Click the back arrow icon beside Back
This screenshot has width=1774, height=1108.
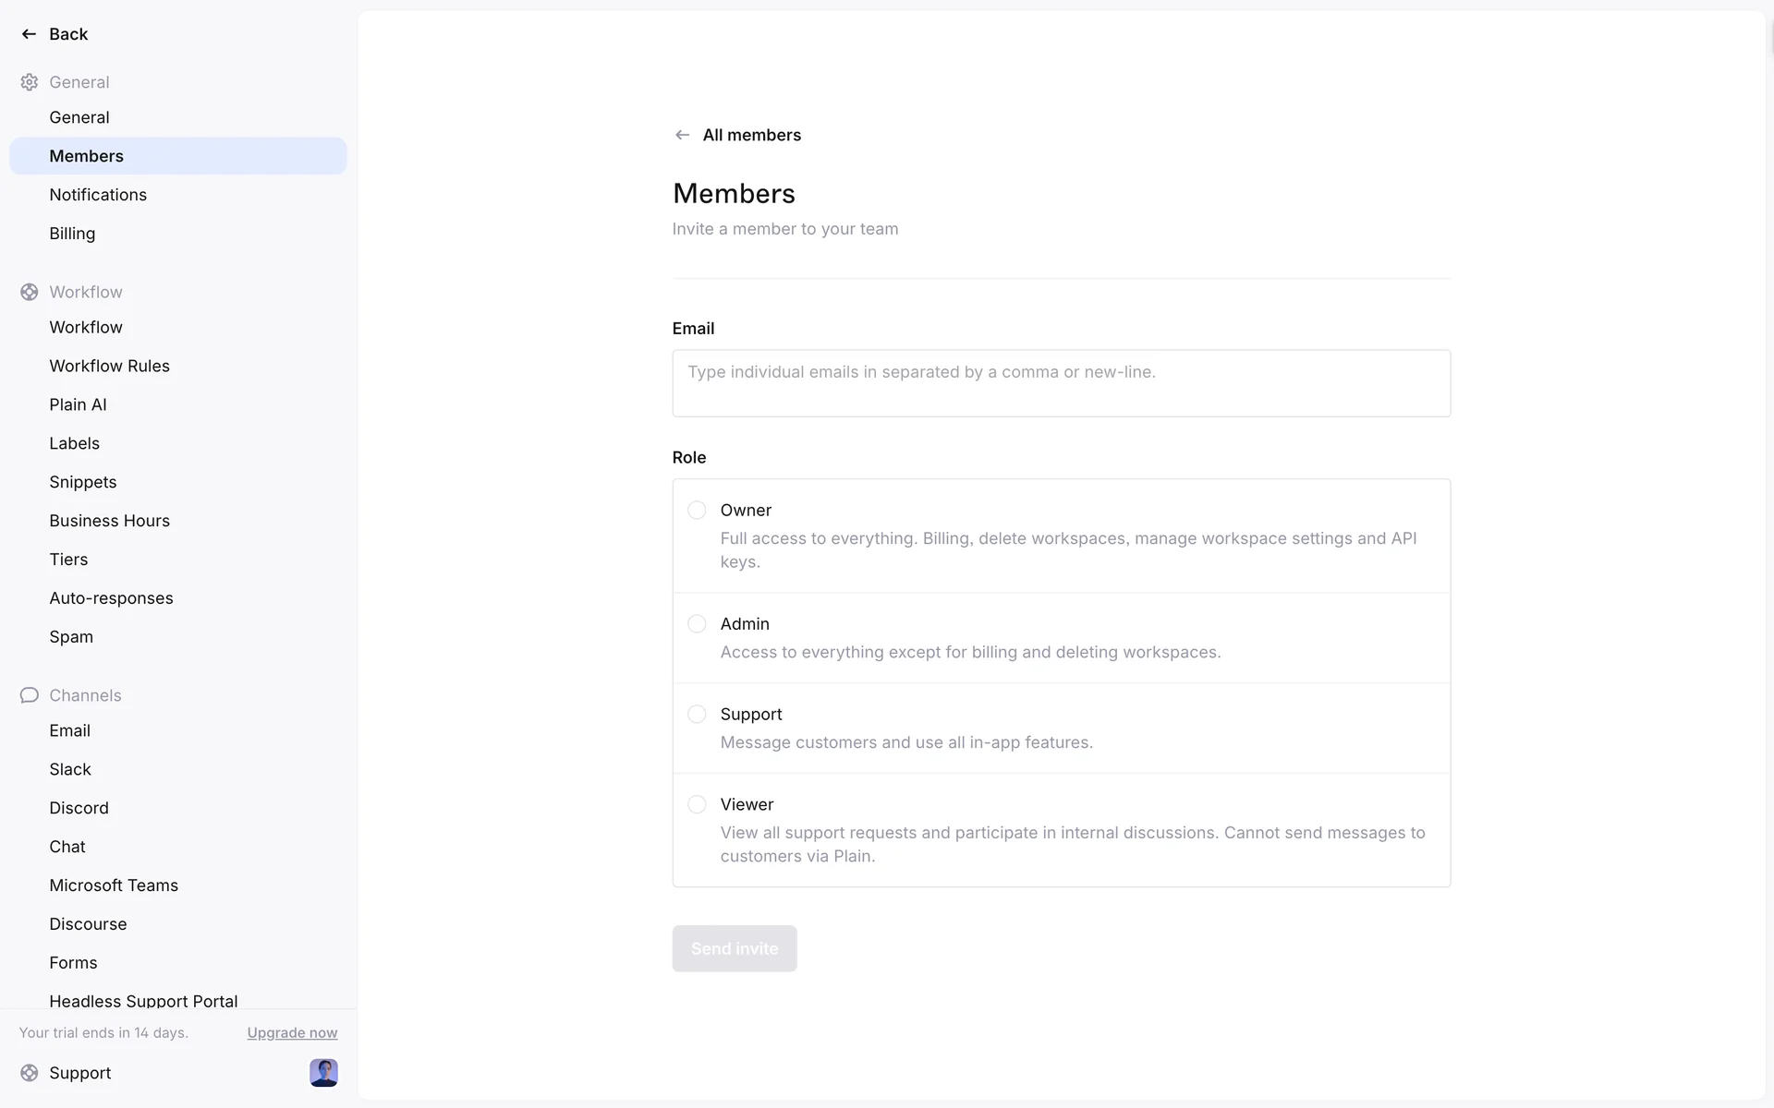(29, 34)
